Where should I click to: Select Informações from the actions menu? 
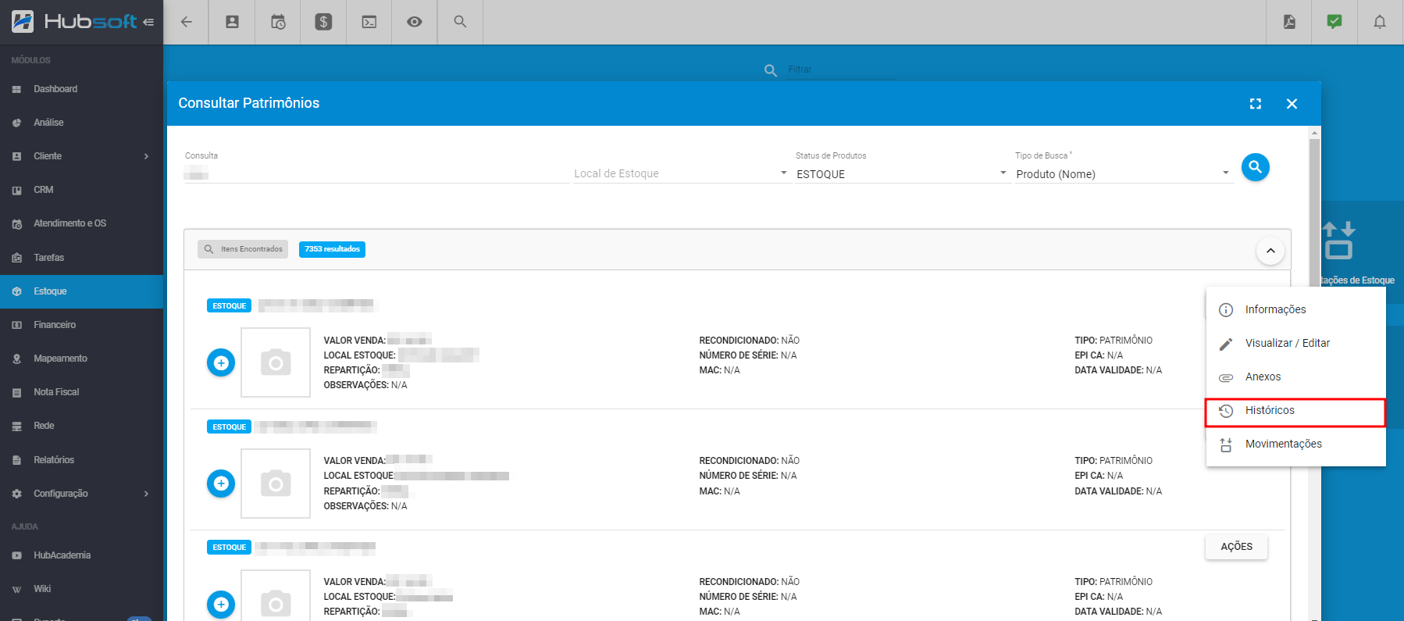pos(1295,309)
